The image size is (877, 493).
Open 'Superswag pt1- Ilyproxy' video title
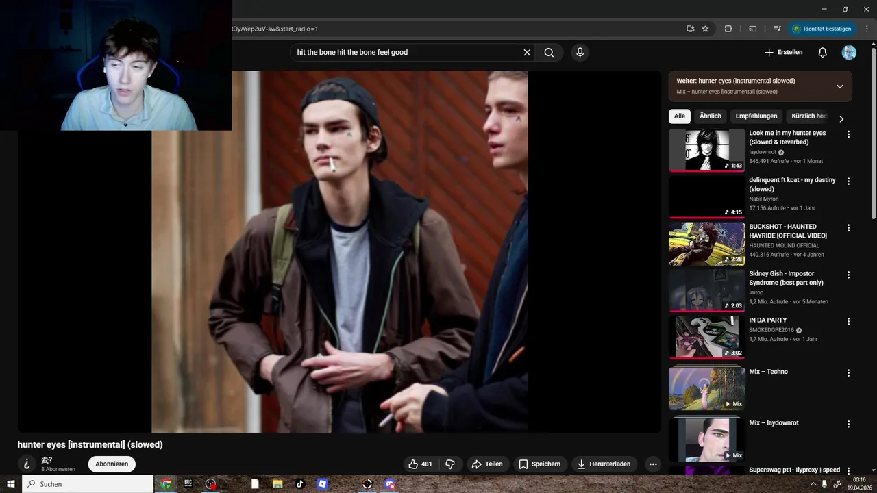tap(795, 470)
